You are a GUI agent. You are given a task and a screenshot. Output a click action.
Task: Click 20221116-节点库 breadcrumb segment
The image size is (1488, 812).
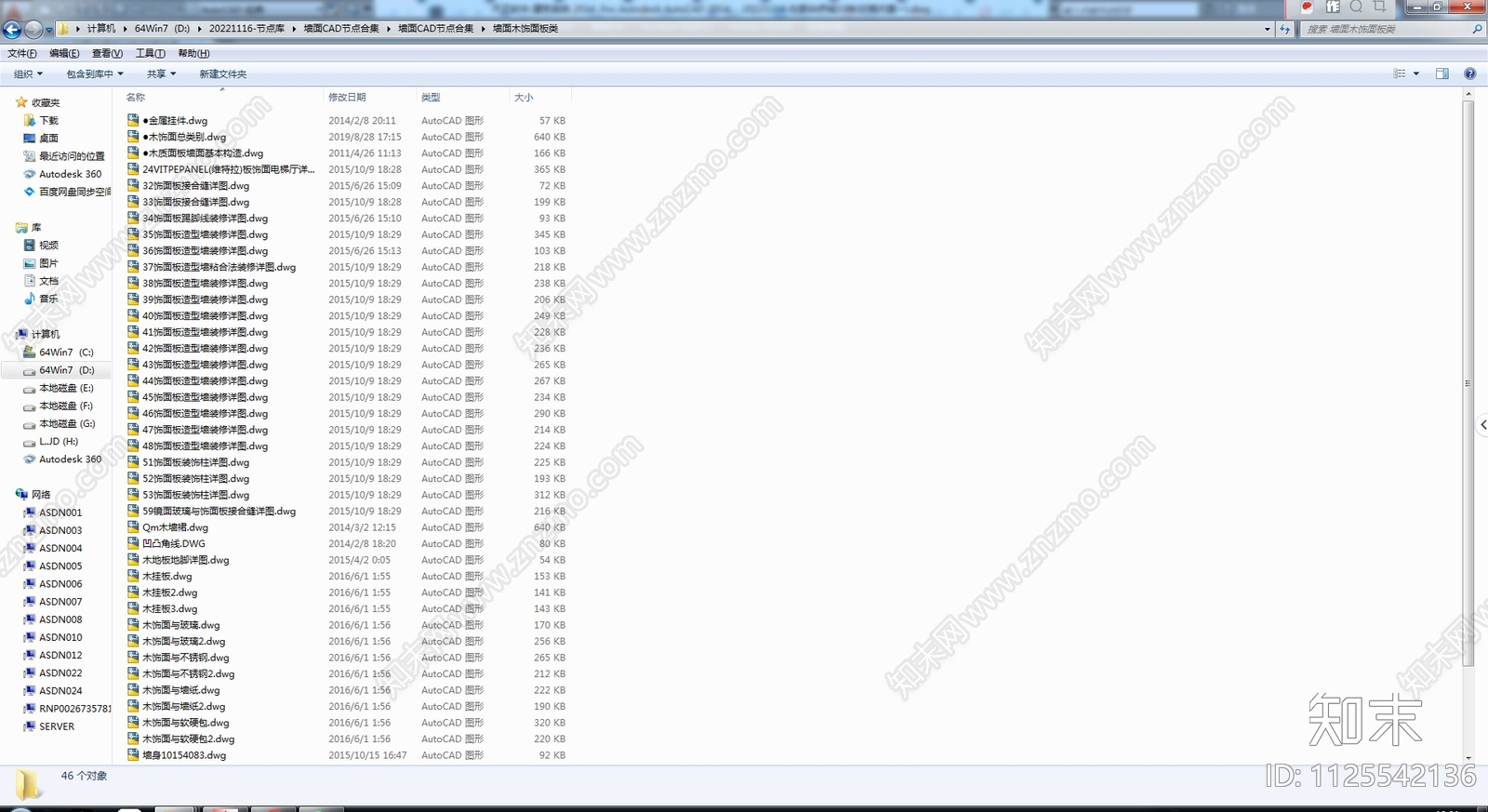246,29
